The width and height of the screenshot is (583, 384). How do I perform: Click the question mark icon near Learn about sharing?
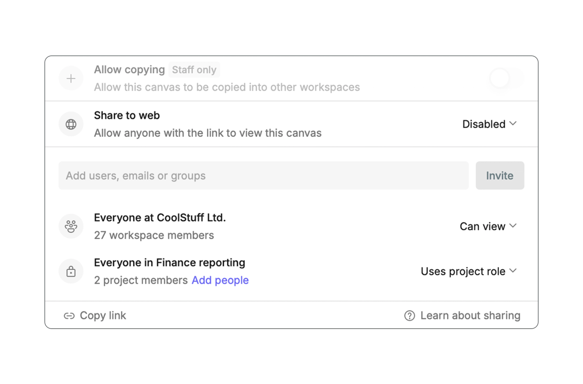click(x=409, y=315)
